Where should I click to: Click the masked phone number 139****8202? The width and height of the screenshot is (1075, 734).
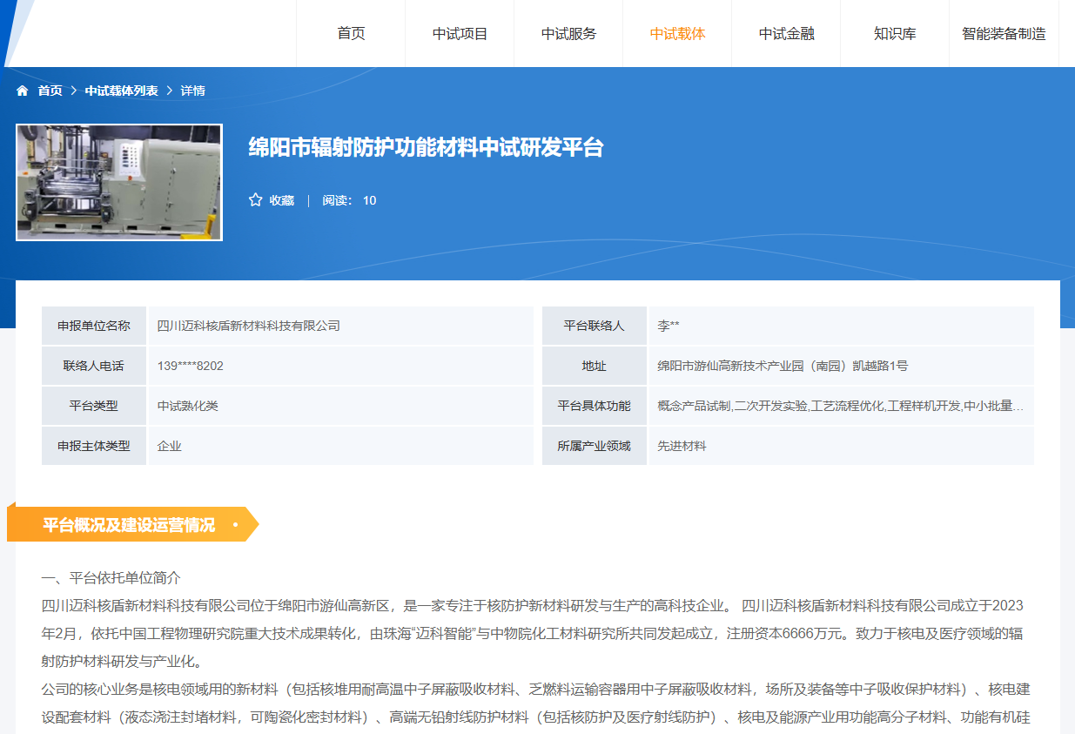[x=190, y=366]
